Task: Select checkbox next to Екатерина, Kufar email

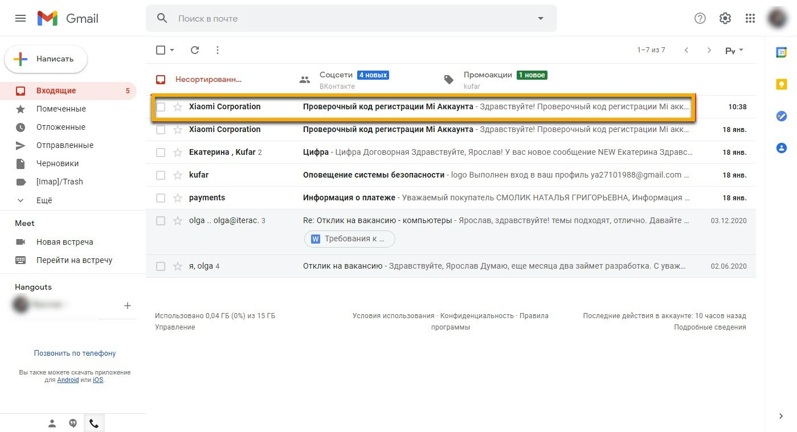Action: [161, 153]
